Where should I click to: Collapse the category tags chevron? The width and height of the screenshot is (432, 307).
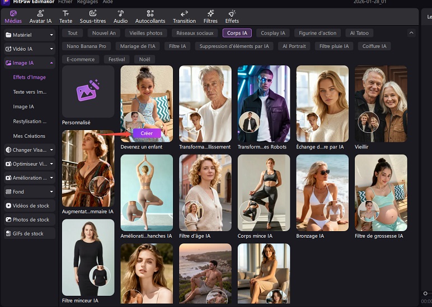pyautogui.click(x=411, y=33)
